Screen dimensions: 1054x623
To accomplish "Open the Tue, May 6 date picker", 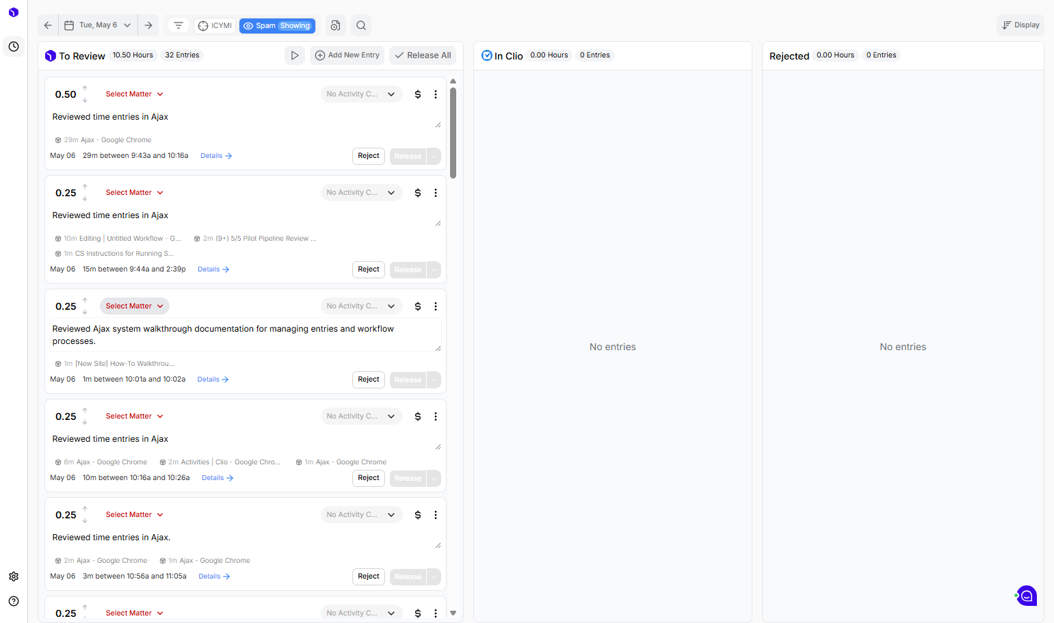I will [98, 25].
